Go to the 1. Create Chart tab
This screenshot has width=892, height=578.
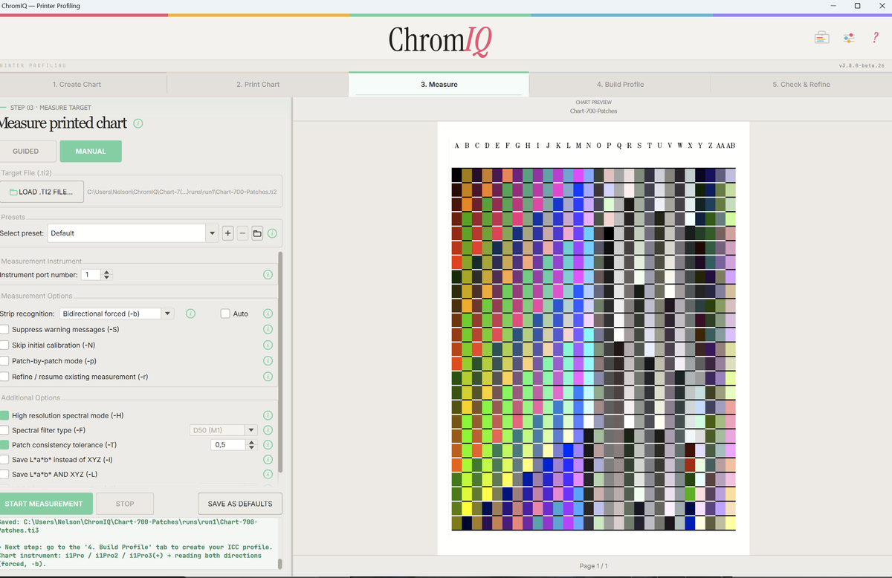pyautogui.click(x=77, y=85)
